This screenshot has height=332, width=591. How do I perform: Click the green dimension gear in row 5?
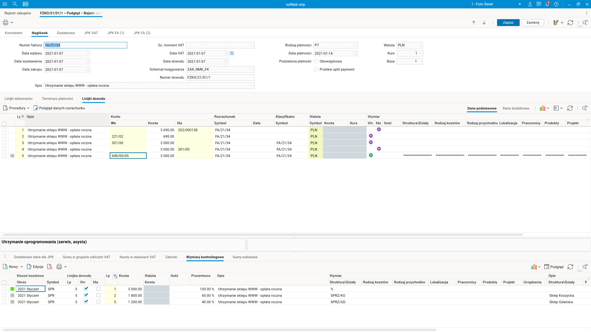371,156
